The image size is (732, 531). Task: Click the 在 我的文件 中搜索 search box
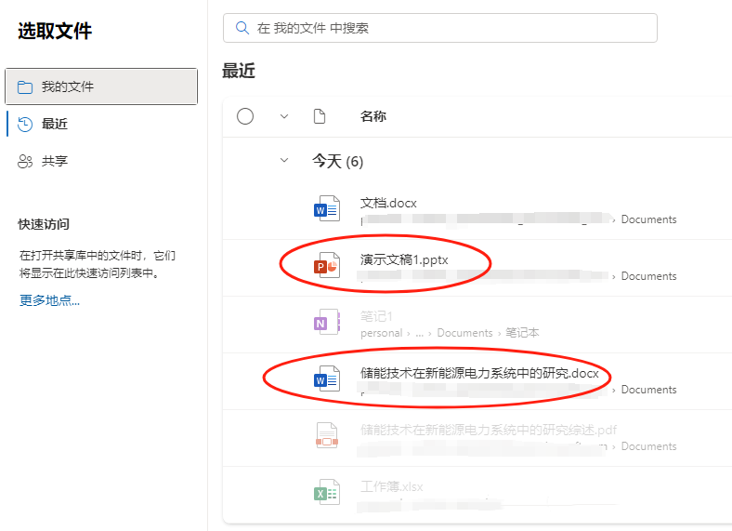pos(446,28)
